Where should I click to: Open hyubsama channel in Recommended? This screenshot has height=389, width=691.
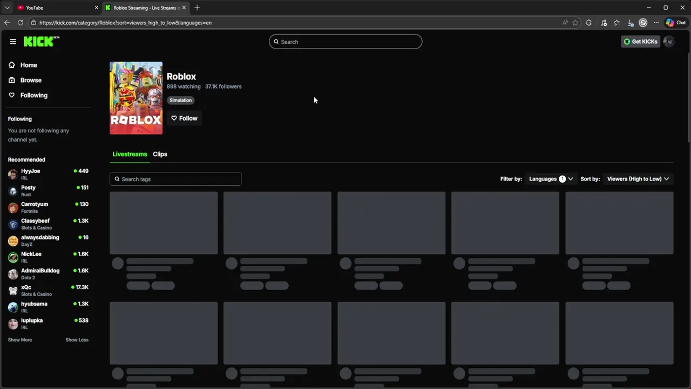[48, 307]
